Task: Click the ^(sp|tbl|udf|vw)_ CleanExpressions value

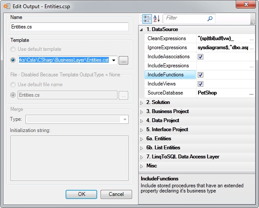Action: coord(216,38)
